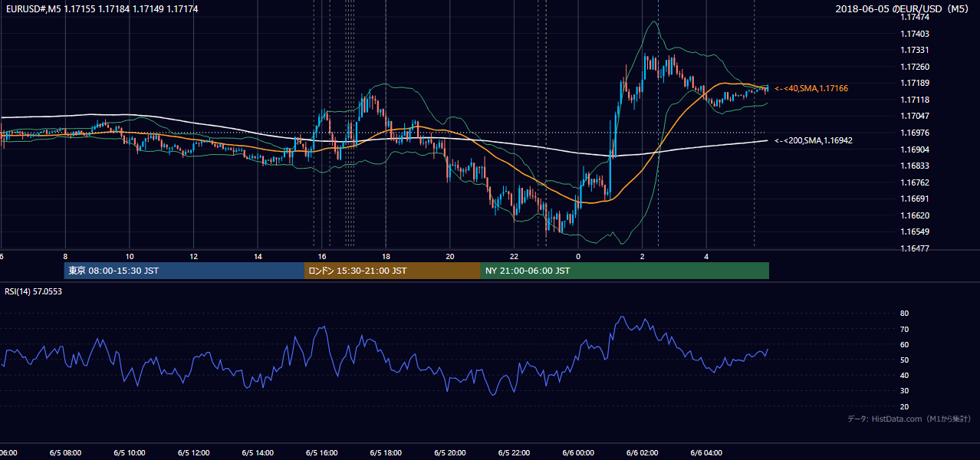Viewport: 980px width, 460px height.
Task: Click the RSI 50 level label
Action: 905,360
